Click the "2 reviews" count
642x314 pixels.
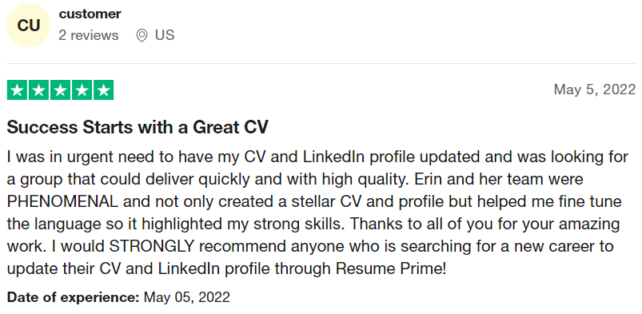click(89, 36)
